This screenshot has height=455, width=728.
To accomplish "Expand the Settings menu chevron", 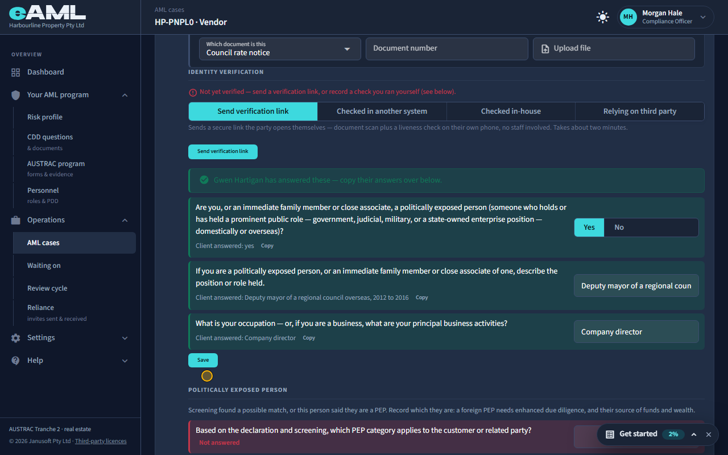I will click(x=125, y=338).
